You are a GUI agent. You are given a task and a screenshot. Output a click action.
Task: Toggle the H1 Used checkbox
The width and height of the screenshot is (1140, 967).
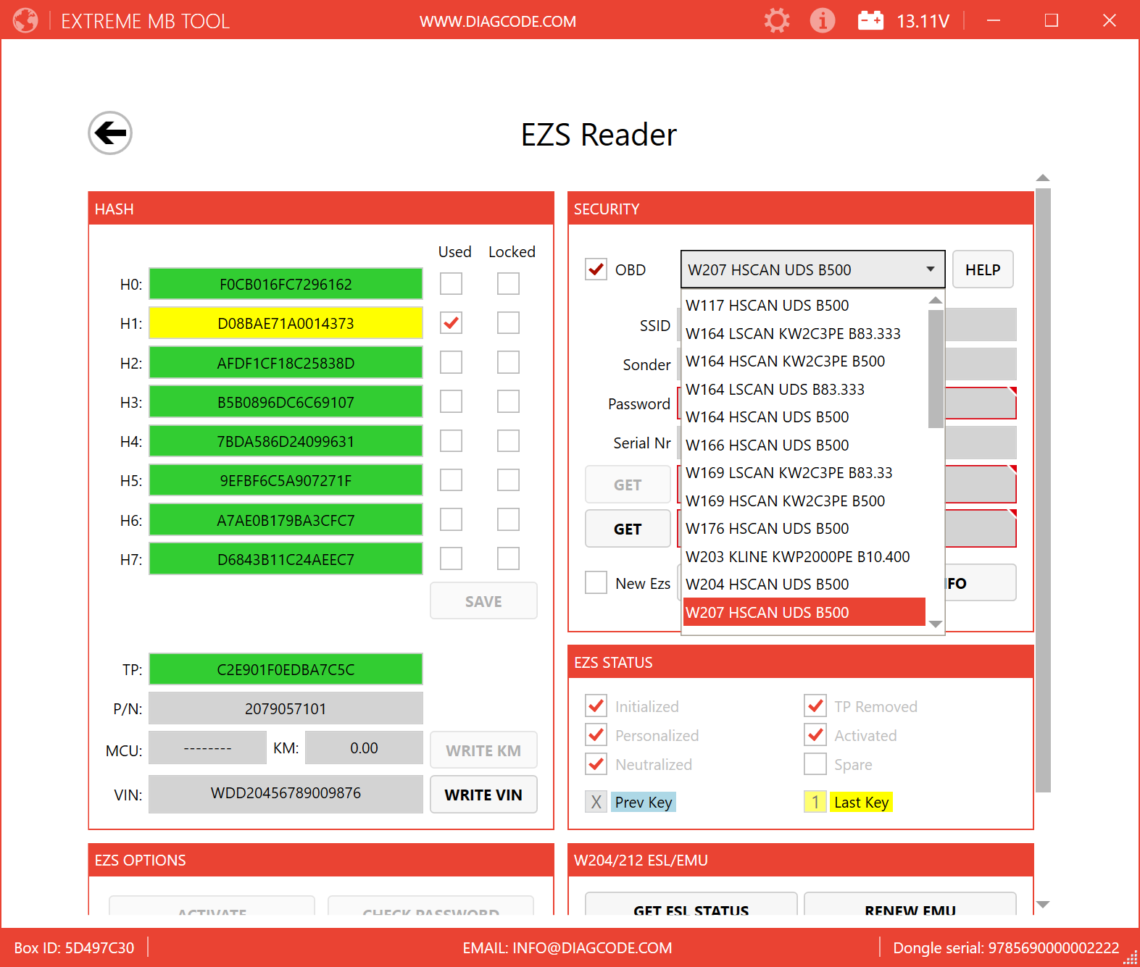point(451,323)
